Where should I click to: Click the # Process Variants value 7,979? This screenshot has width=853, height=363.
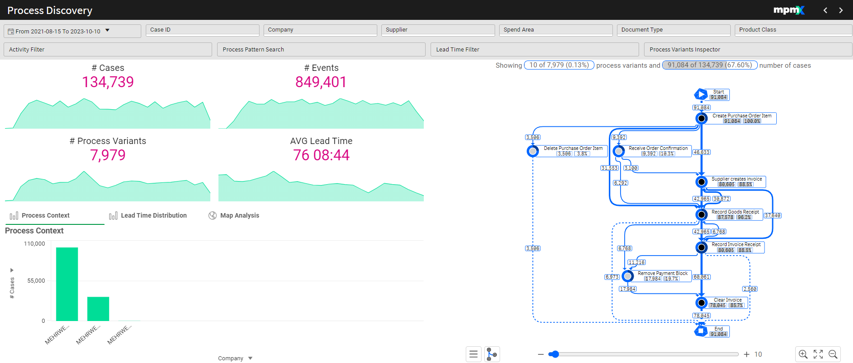(x=108, y=155)
